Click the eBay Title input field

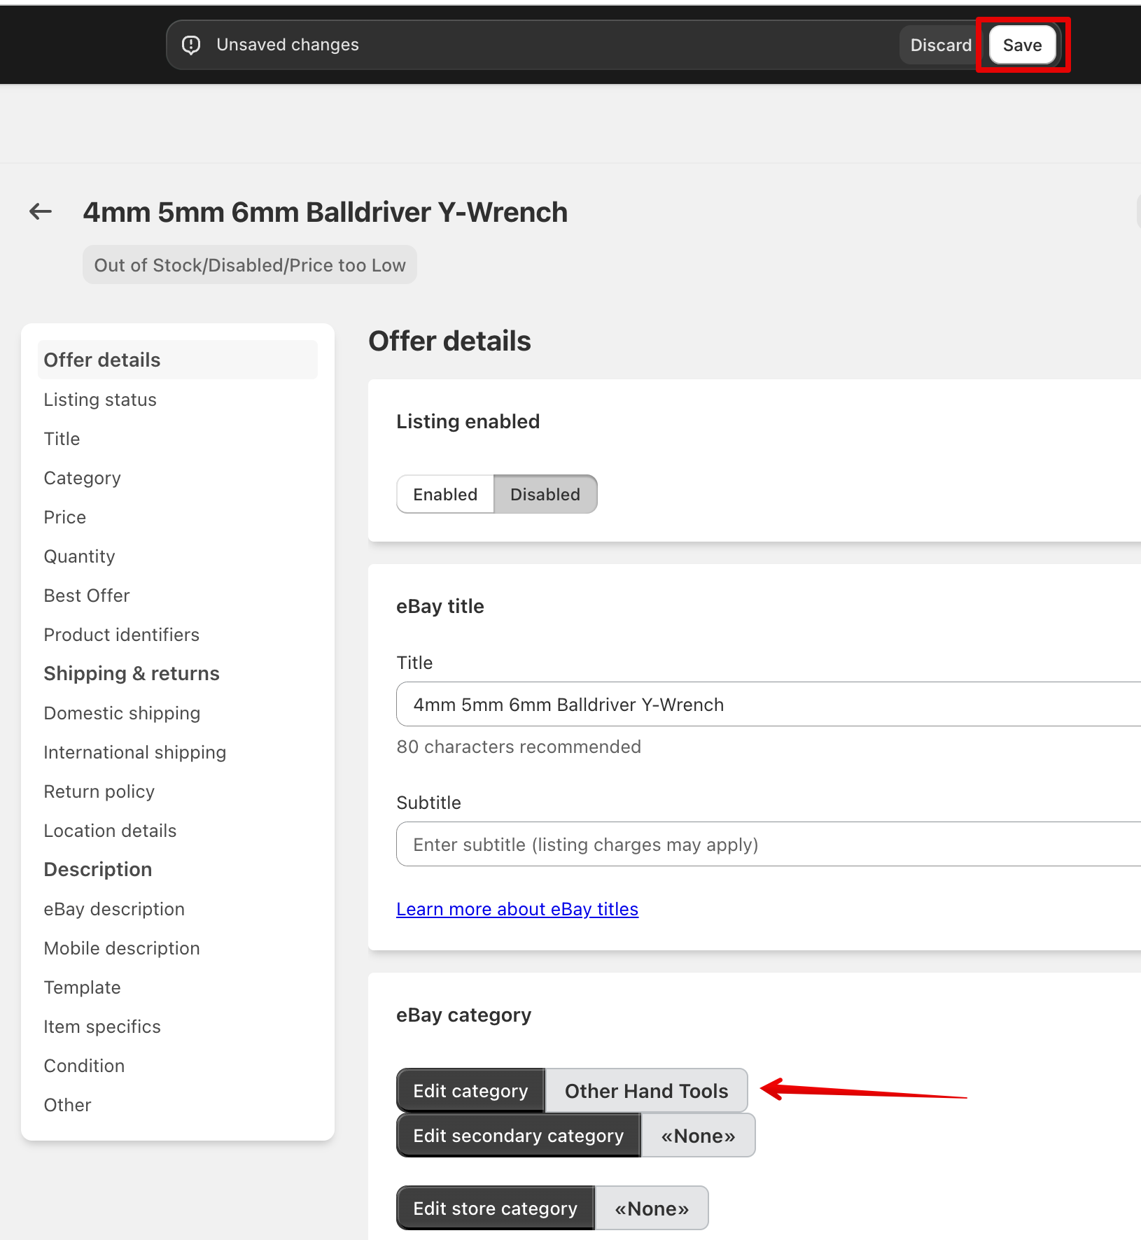(769, 704)
